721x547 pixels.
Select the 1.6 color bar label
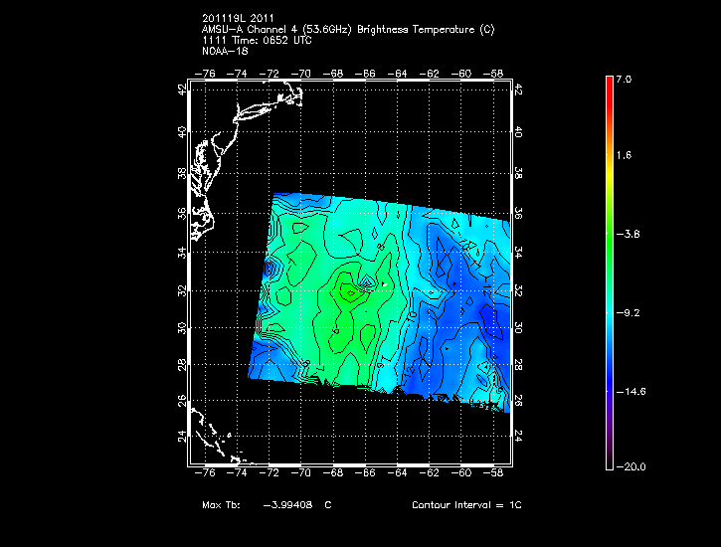[623, 156]
